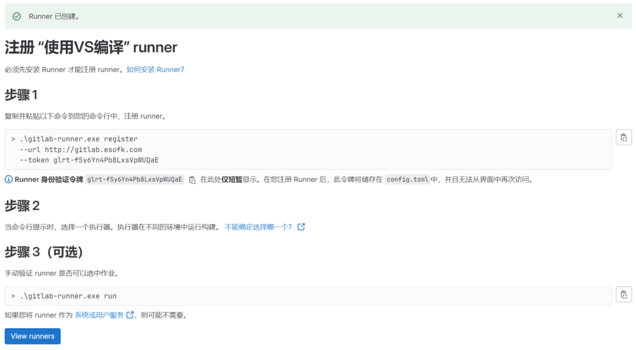Click the inline config.toml code label
This screenshot has width=636, height=350.
pyautogui.click(x=407, y=179)
